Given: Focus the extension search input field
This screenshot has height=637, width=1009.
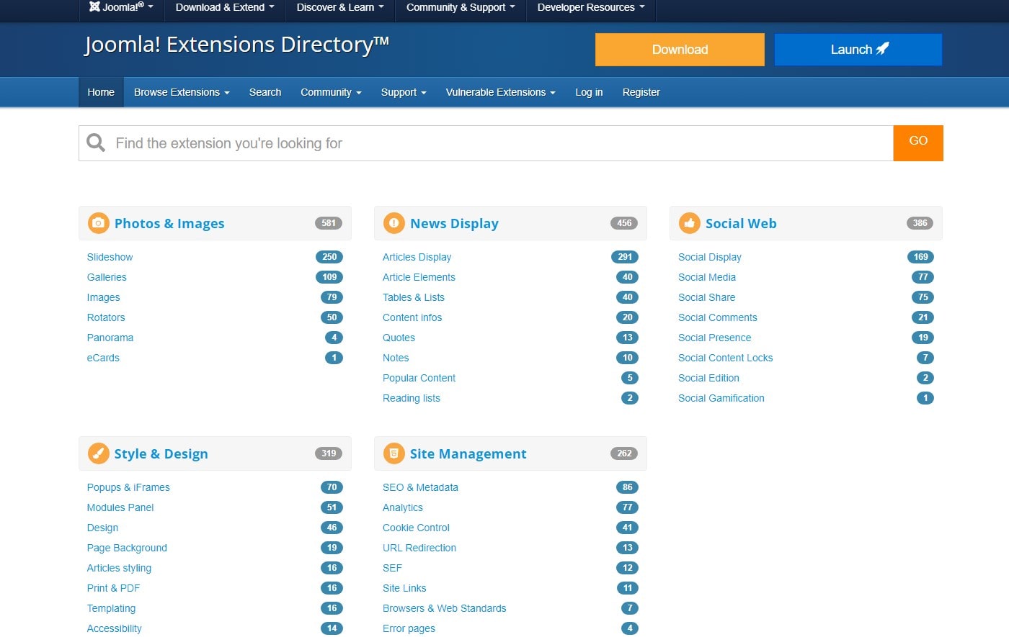Looking at the screenshot, I should (486, 143).
